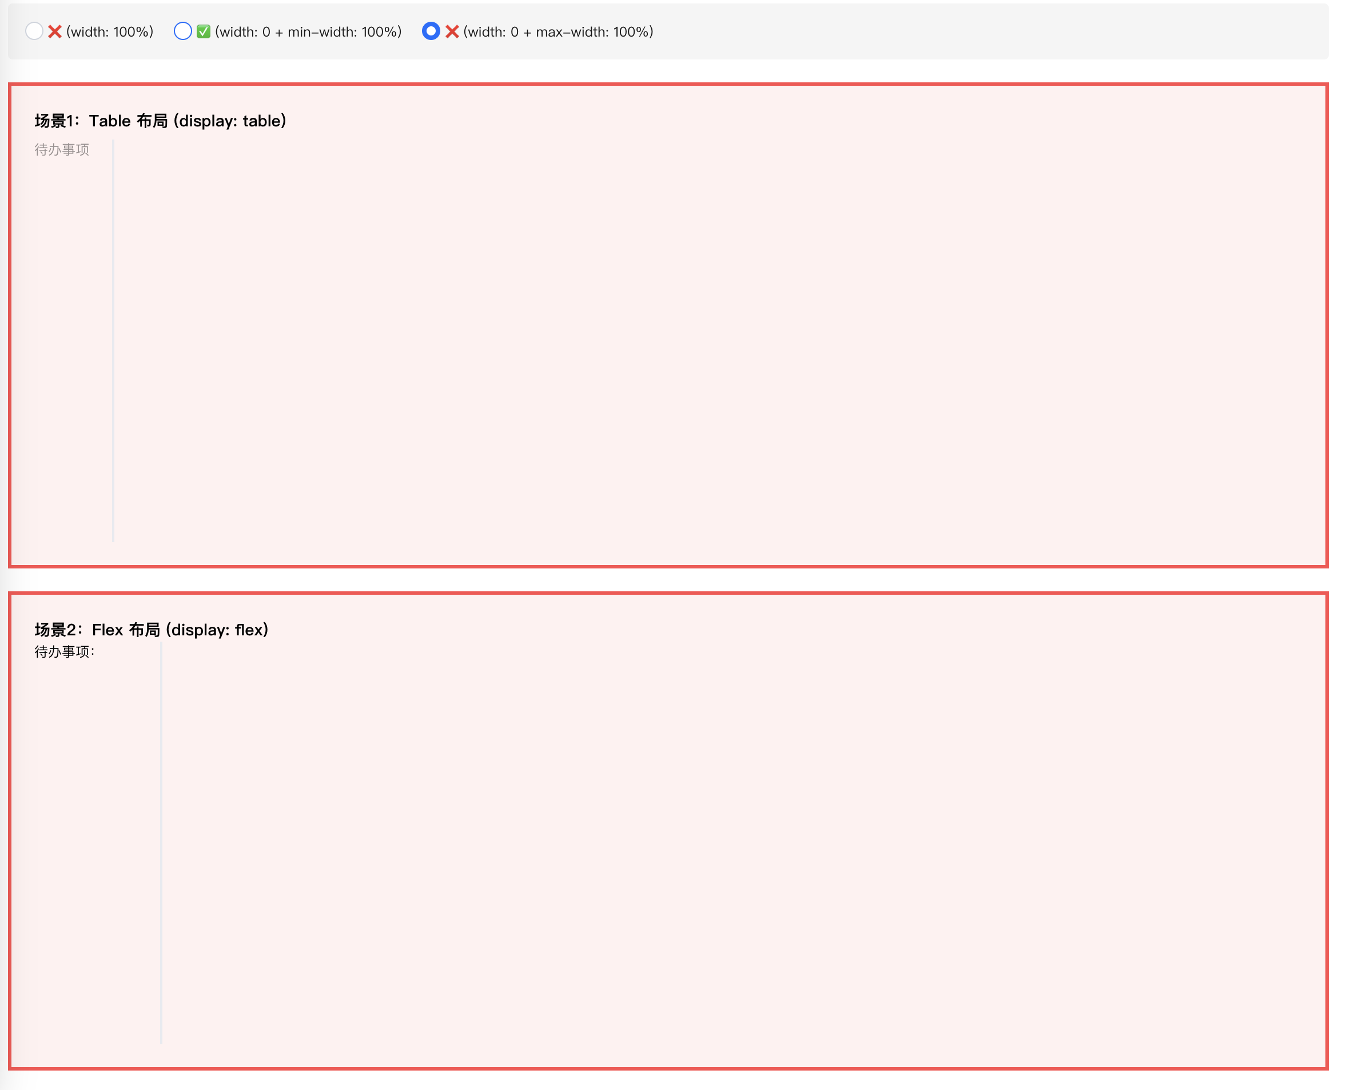The image size is (1346, 1090).
Task: Click the "(width: 0 + max-width: 100%)" label
Action: click(558, 32)
